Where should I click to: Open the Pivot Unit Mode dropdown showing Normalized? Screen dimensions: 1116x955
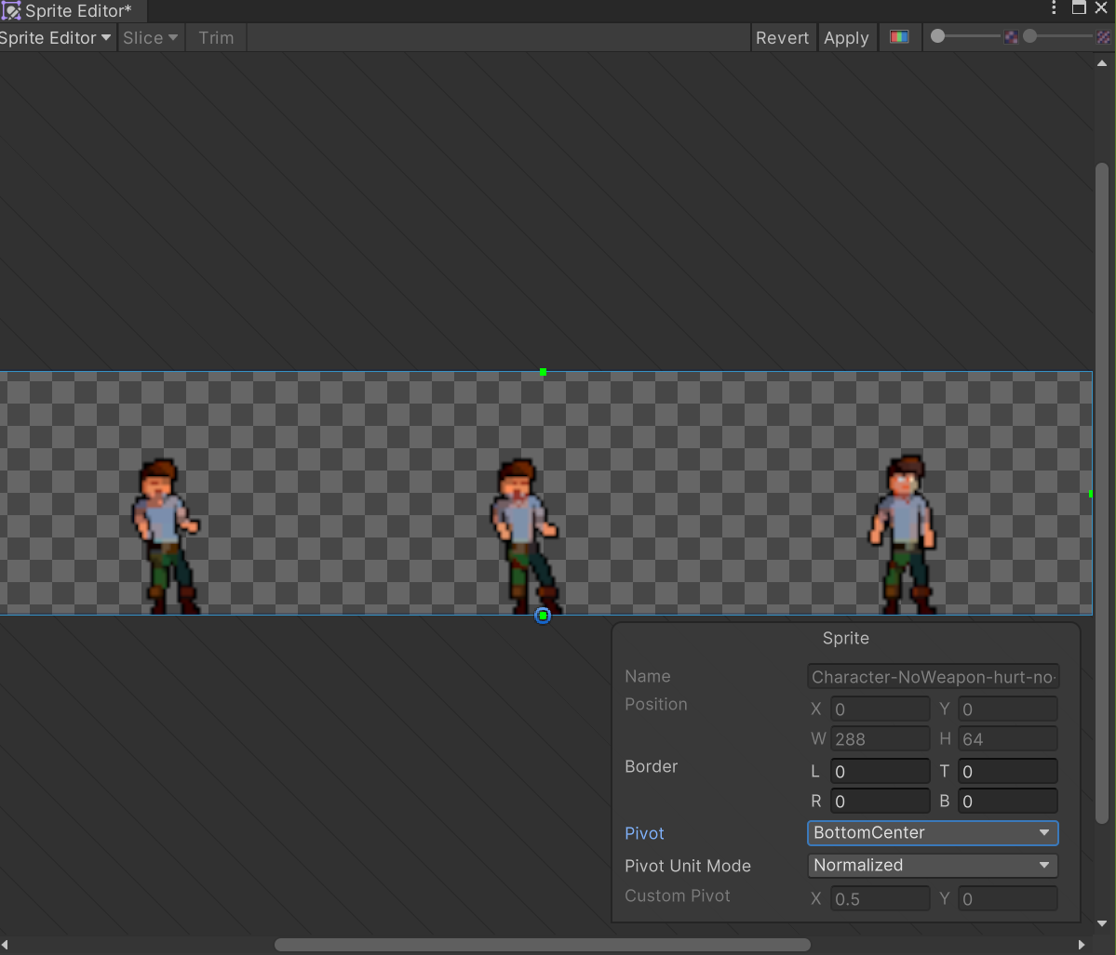(932, 865)
